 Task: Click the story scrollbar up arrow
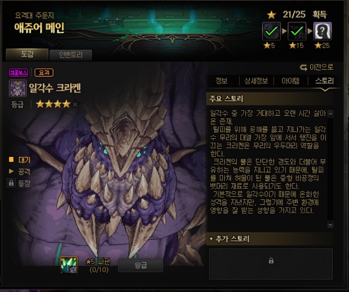click(x=331, y=114)
